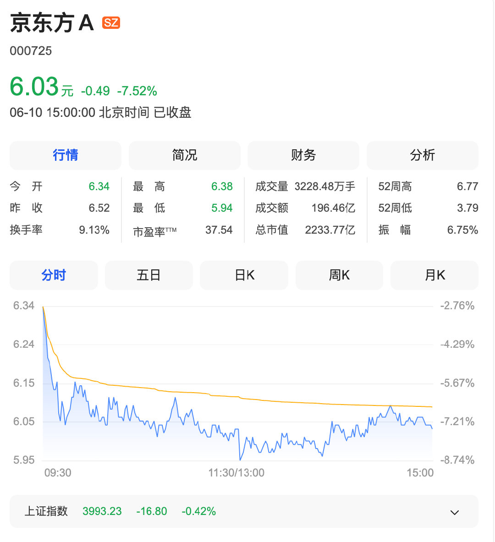495x542 pixels.
Task: Click the -5.67% axis label
Action: 457,383
